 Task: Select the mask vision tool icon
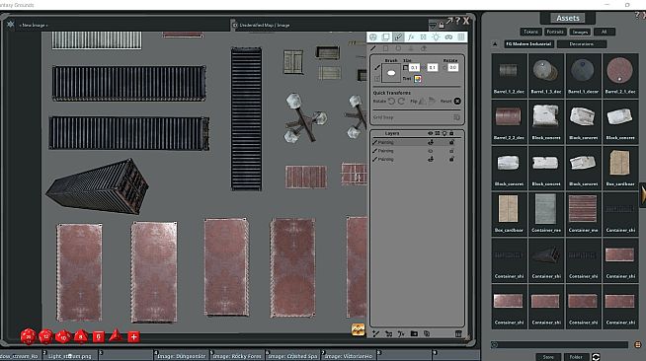pos(448,37)
